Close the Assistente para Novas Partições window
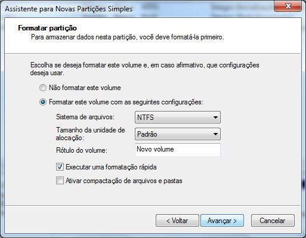Image resolution: width=306 pixels, height=238 pixels. point(288,7)
